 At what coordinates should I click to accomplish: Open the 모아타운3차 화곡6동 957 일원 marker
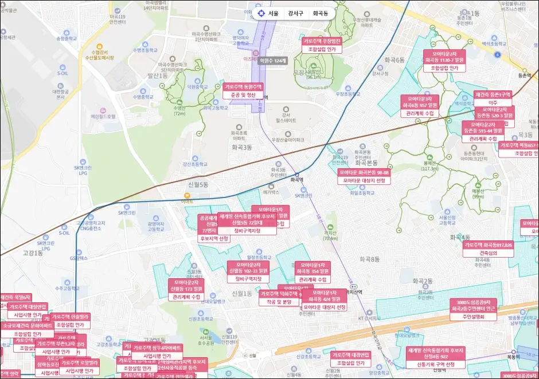(420, 106)
